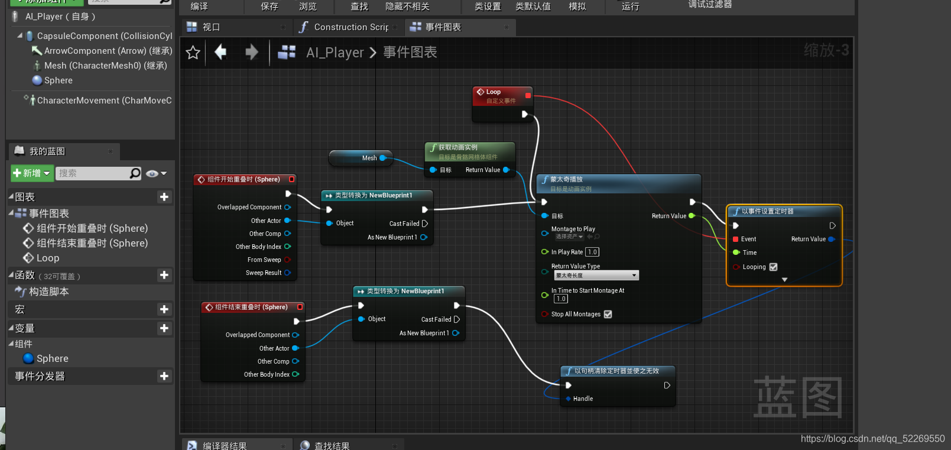The image size is (951, 450).
Task: Click the Handle input pin
Action: 568,399
